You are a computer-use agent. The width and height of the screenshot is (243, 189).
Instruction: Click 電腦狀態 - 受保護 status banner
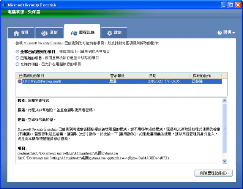pyautogui.click(x=24, y=12)
